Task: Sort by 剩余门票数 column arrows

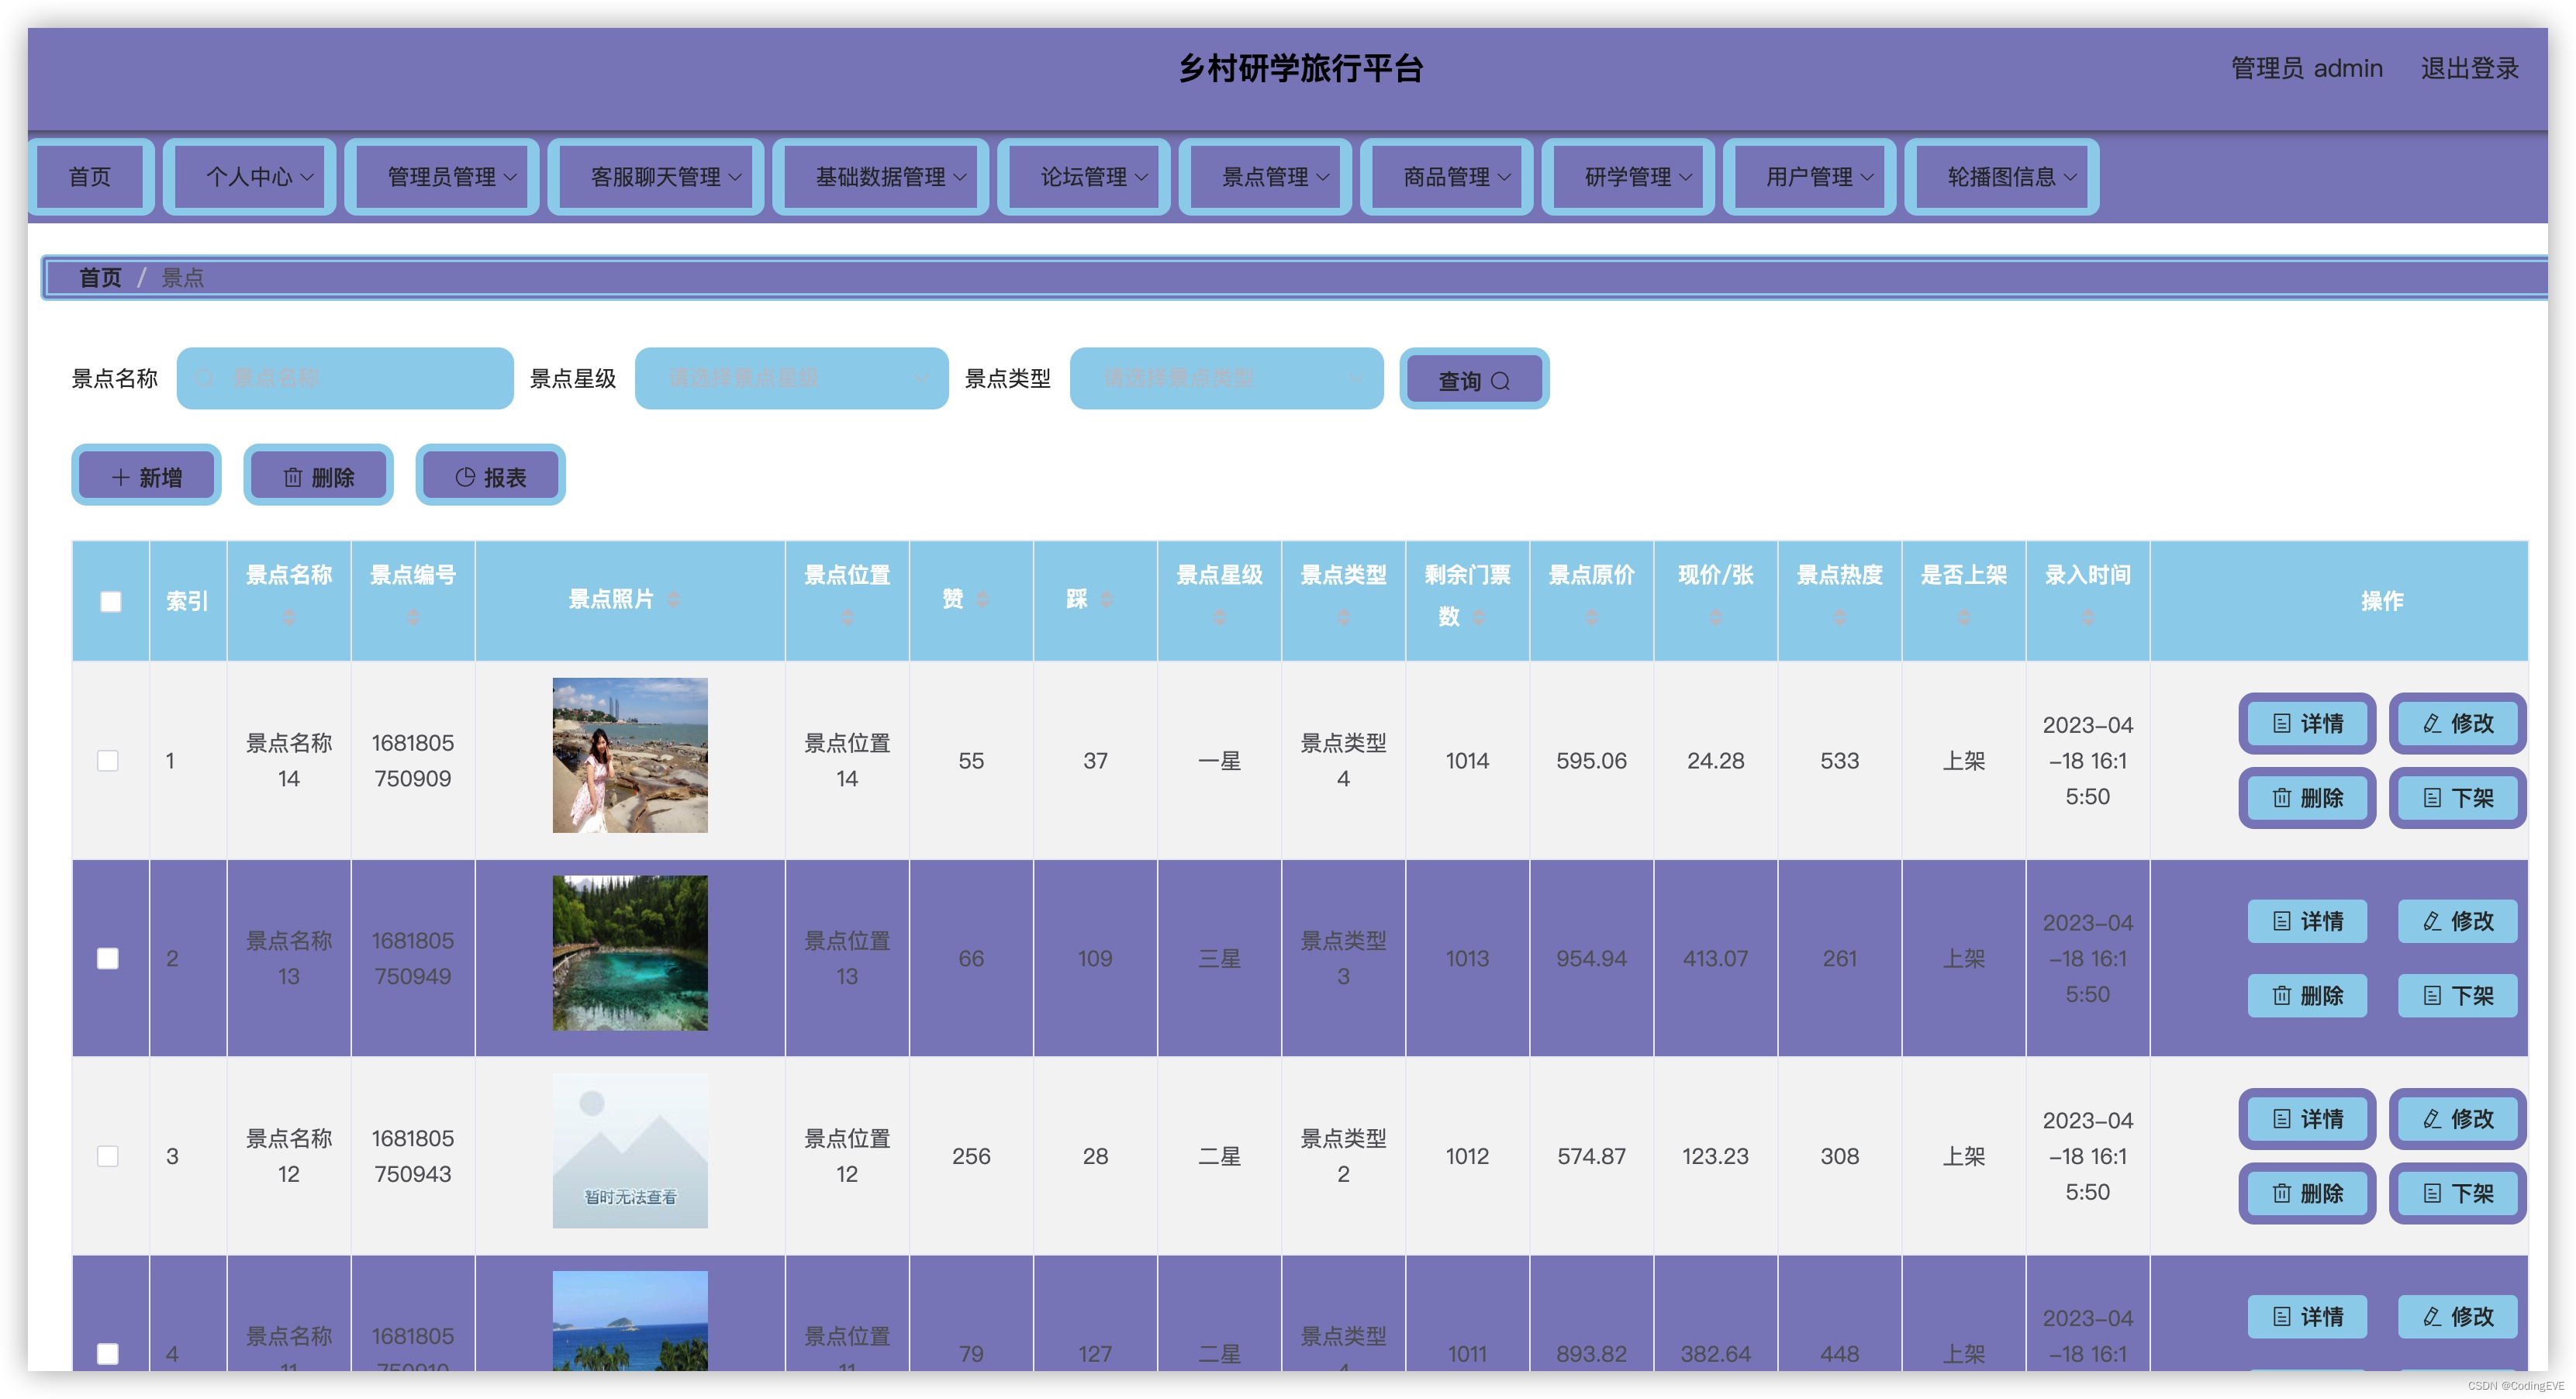Action: [1479, 618]
